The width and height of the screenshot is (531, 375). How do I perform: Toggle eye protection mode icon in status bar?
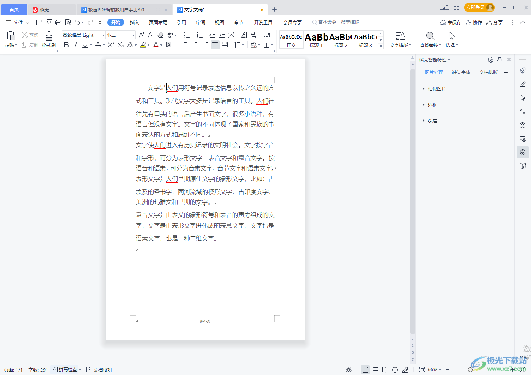pyautogui.click(x=349, y=370)
